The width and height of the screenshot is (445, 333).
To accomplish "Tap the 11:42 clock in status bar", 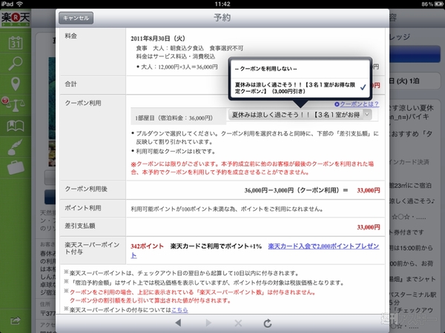I will (x=222, y=4).
